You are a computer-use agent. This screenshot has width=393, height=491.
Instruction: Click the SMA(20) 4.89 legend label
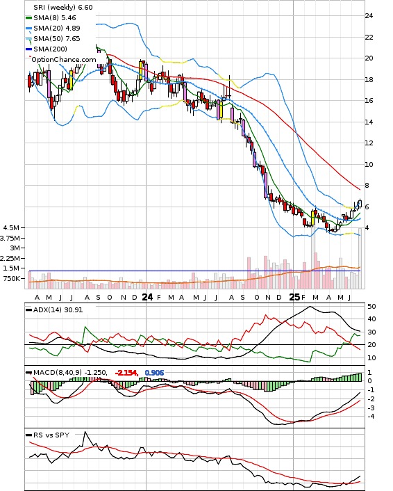57,29
